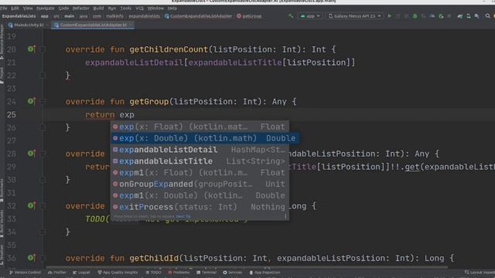Collapse getChildId function fold on line 36

pos(43,258)
